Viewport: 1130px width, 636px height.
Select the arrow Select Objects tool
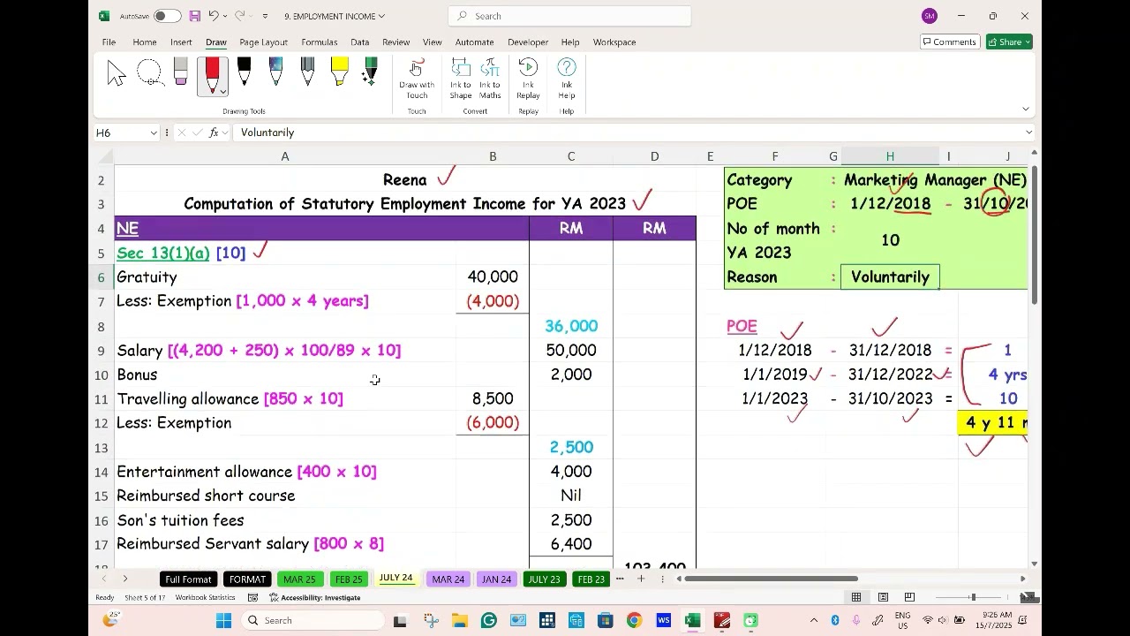[x=116, y=73]
